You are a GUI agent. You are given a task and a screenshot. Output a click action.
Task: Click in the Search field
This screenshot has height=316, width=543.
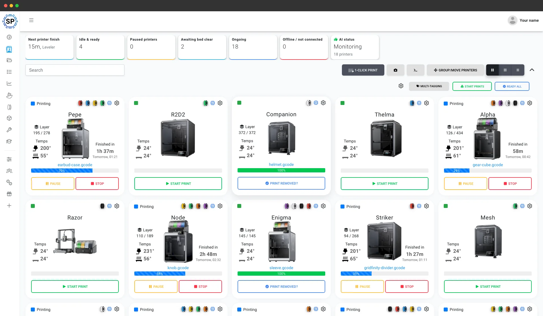(75, 70)
